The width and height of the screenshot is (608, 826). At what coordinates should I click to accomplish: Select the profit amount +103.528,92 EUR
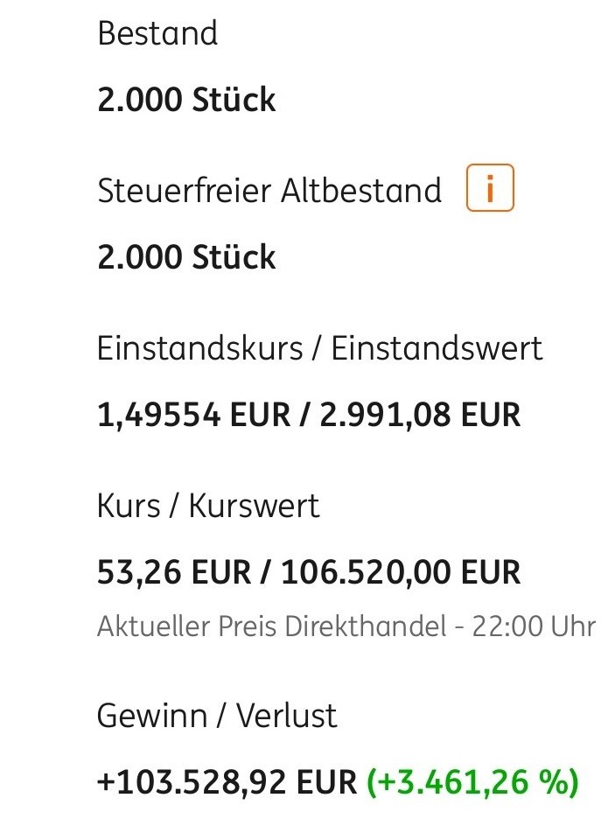coord(227,782)
